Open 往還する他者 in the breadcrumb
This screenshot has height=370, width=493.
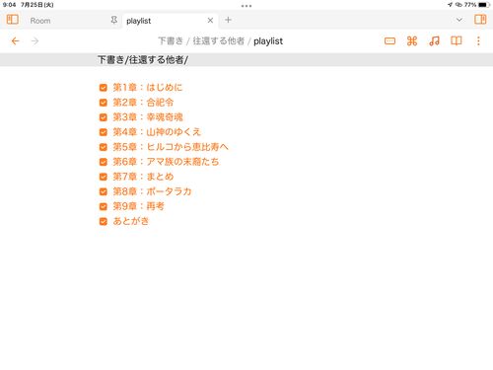point(219,41)
